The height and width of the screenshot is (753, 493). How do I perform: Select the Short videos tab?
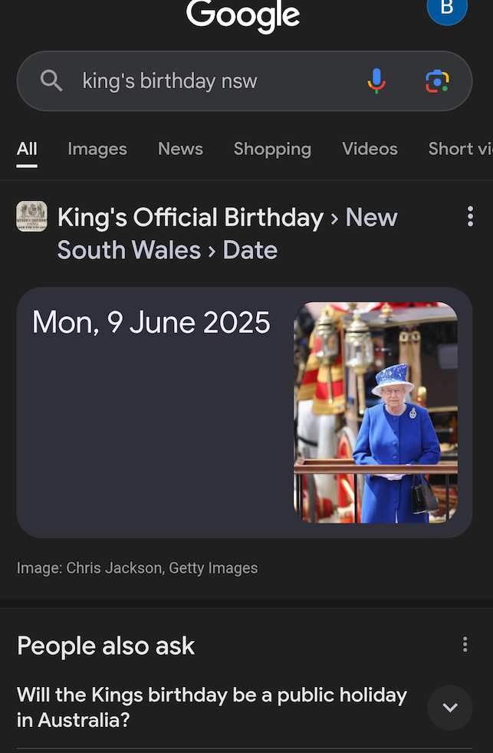click(x=460, y=149)
